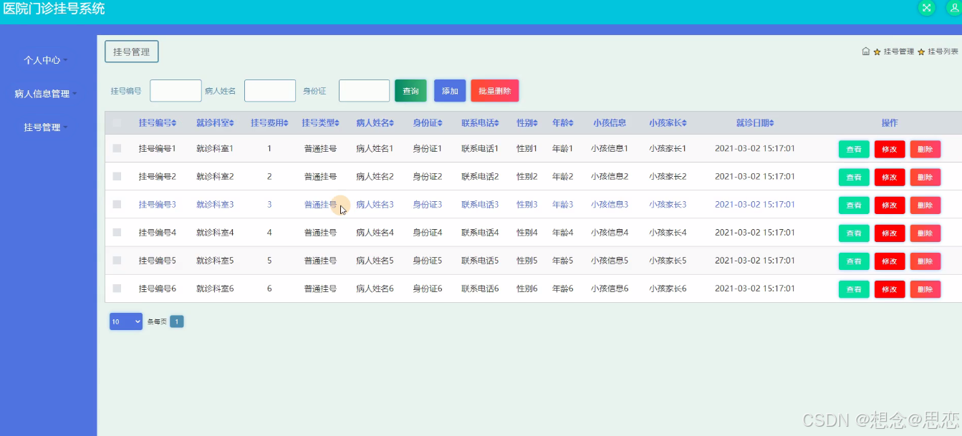
Task: Click 修改 for row 挂号编号5
Action: tap(890, 261)
